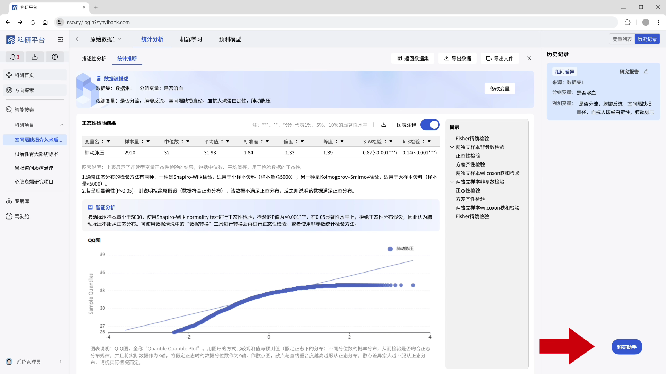Click the back chevron beside 原始数据1
Image resolution: width=666 pixels, height=374 pixels.
pos(77,39)
